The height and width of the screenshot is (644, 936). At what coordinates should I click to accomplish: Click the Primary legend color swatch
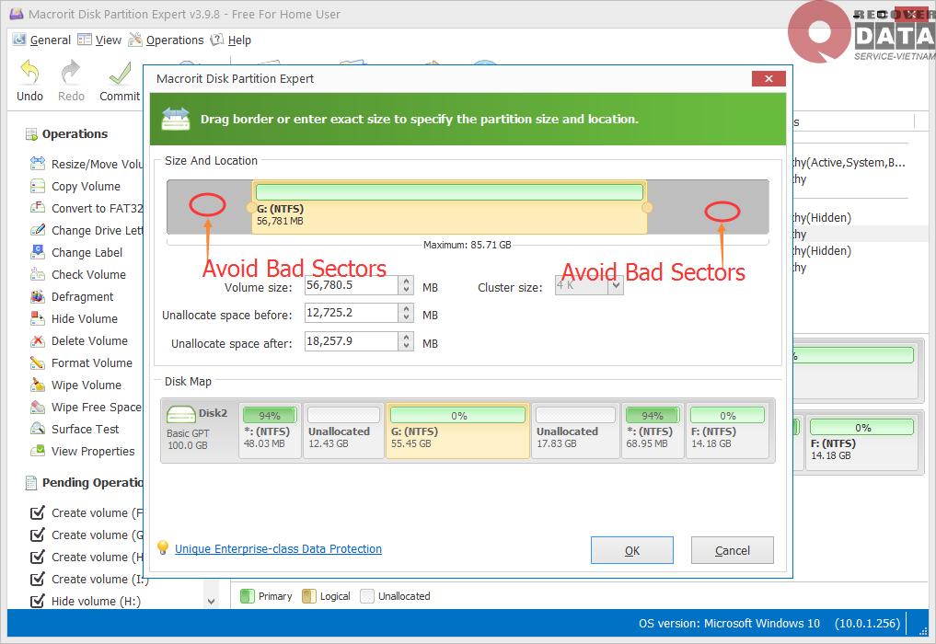click(248, 595)
